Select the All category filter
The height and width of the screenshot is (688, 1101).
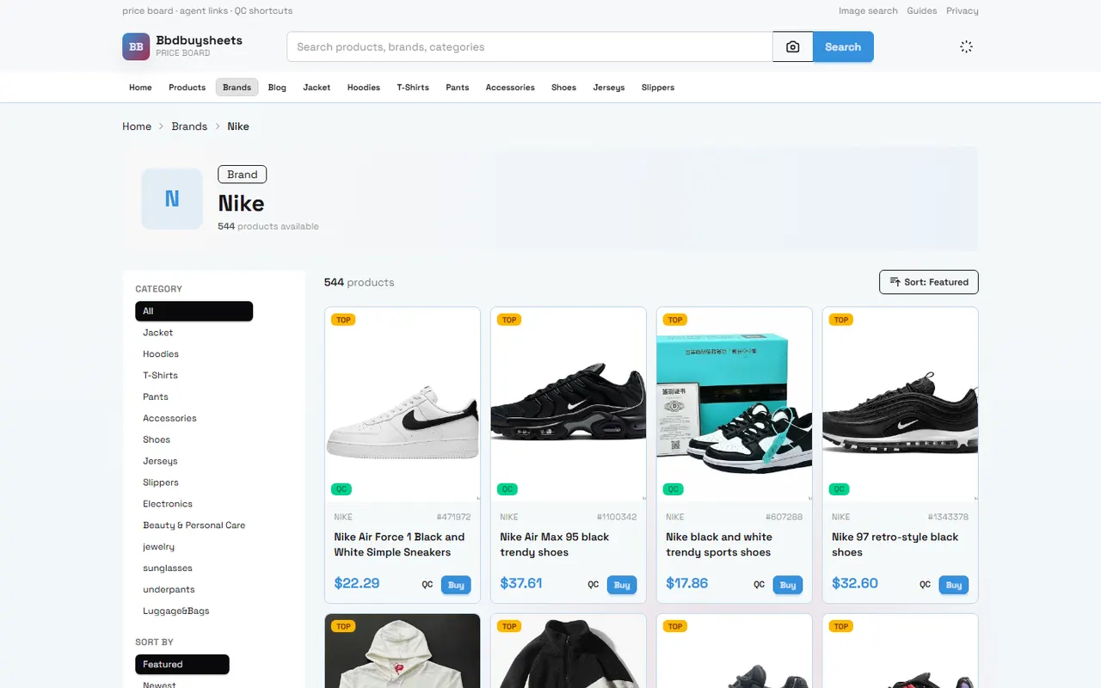(x=194, y=311)
